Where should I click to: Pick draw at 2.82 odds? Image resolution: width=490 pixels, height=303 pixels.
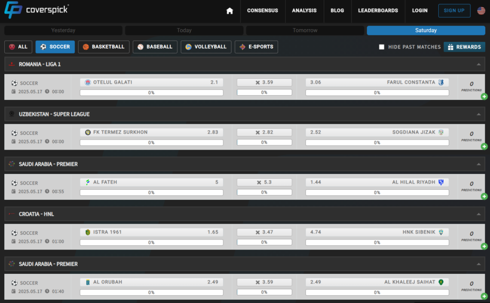264,132
